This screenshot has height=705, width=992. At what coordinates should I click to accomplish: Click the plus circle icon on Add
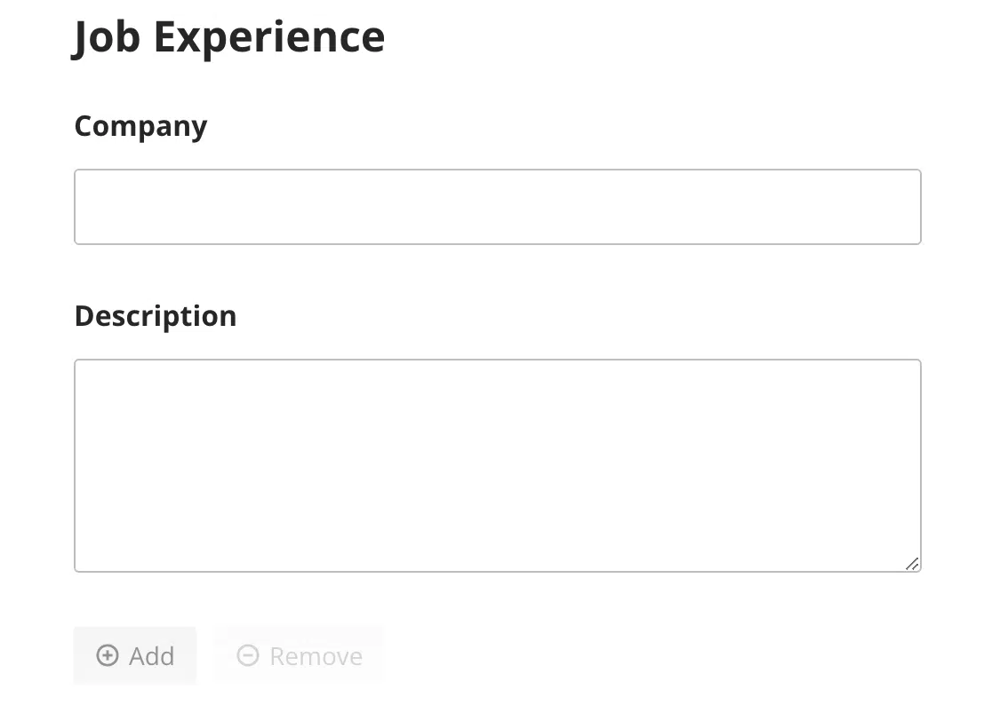[x=107, y=655]
